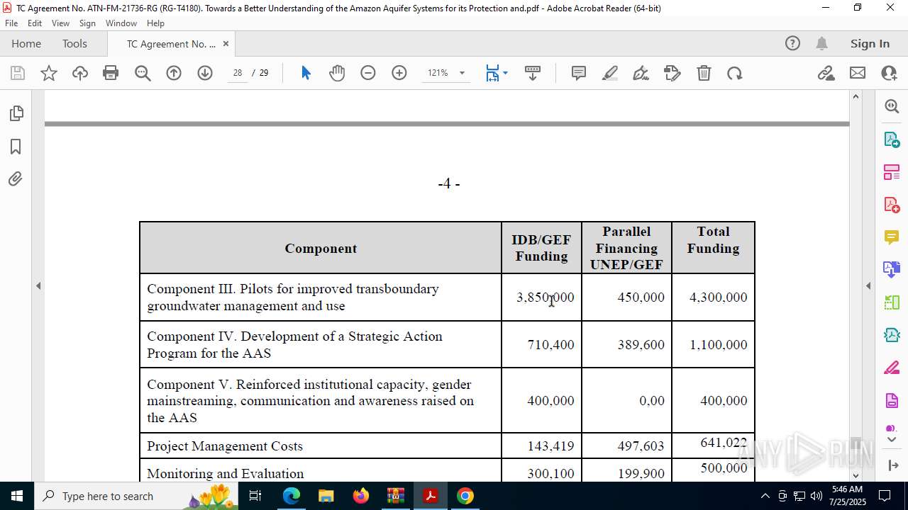Image resolution: width=908 pixels, height=510 pixels.
Task: Click the edit and convert toolbar icon
Action: 672,73
